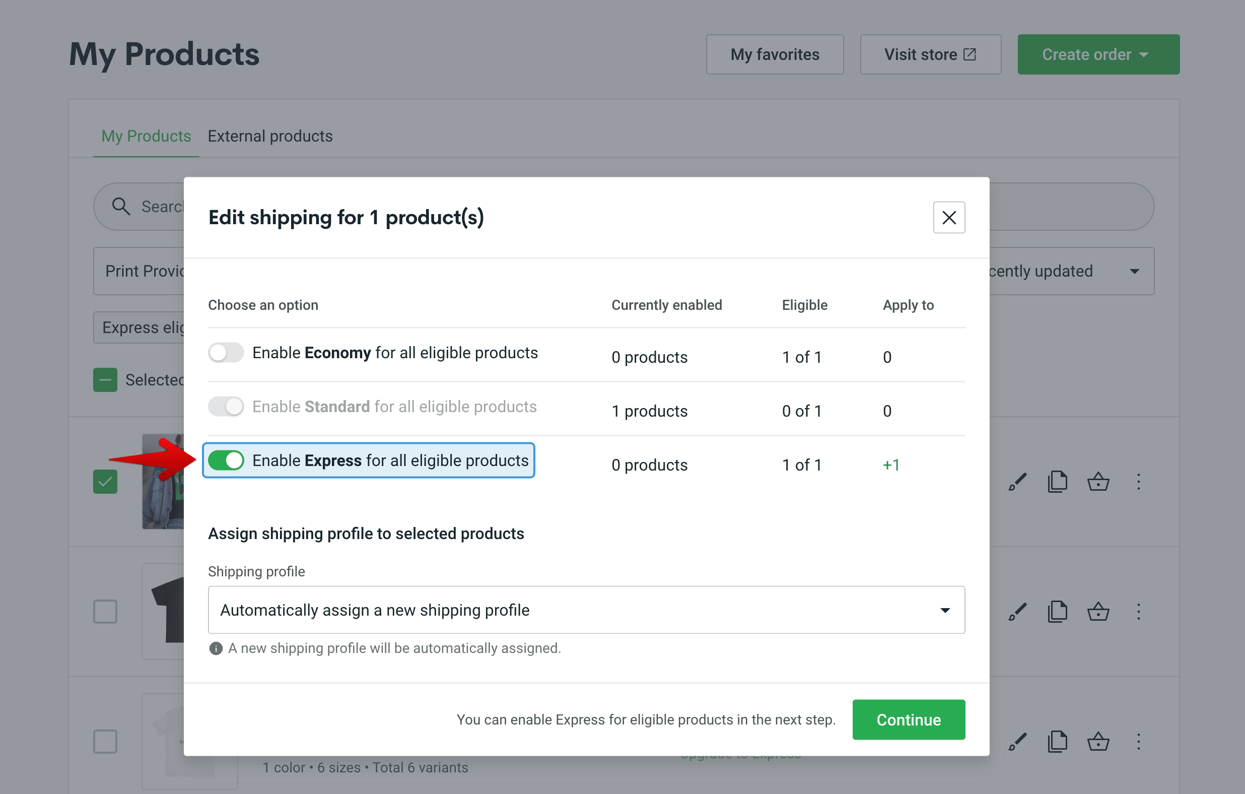The height and width of the screenshot is (794, 1245).
Task: Click the Continue button
Action: tap(909, 719)
